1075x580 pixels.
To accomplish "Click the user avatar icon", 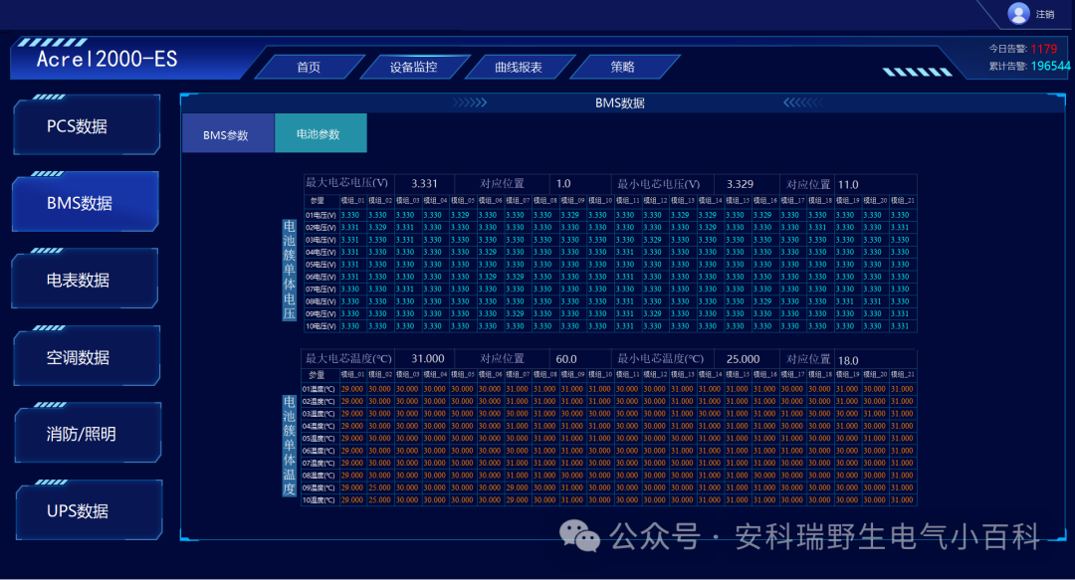I will point(1018,13).
